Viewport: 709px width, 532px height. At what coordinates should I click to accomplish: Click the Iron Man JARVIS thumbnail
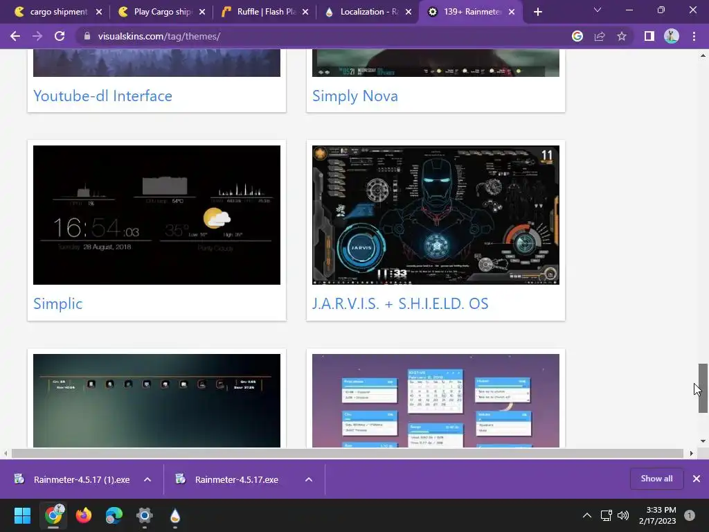click(x=436, y=215)
